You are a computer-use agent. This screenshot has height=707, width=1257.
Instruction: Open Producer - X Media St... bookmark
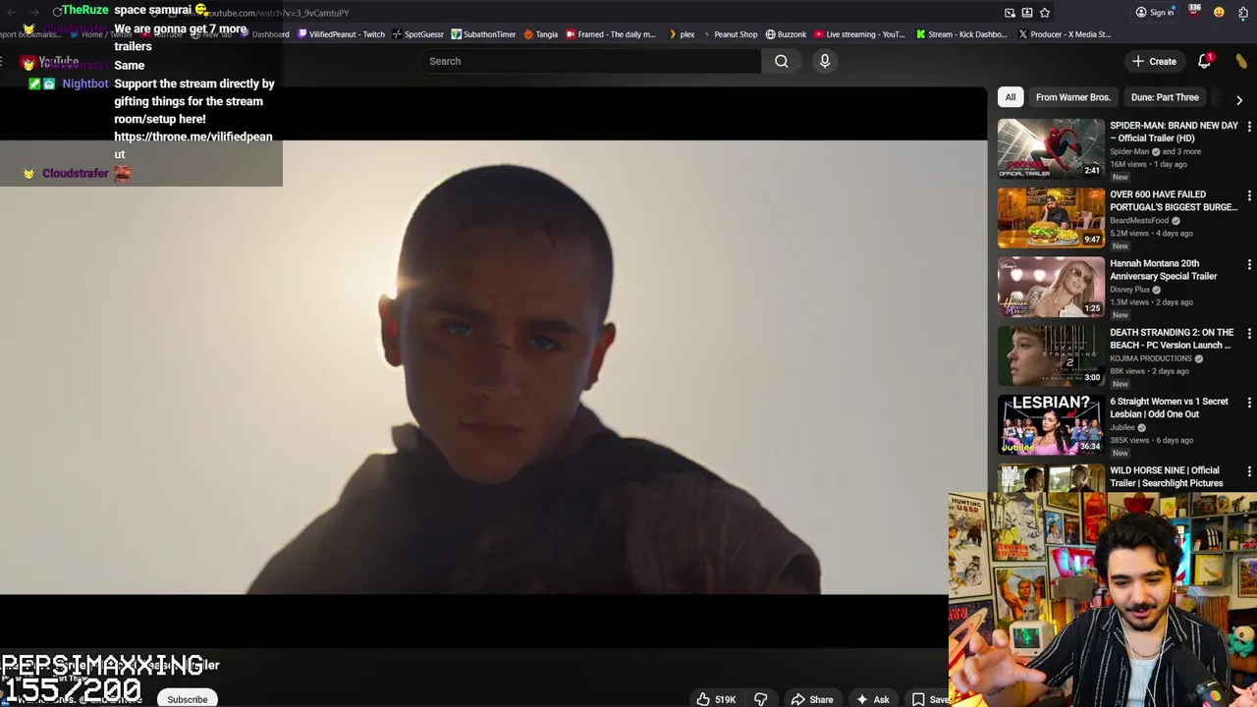click(x=1065, y=34)
